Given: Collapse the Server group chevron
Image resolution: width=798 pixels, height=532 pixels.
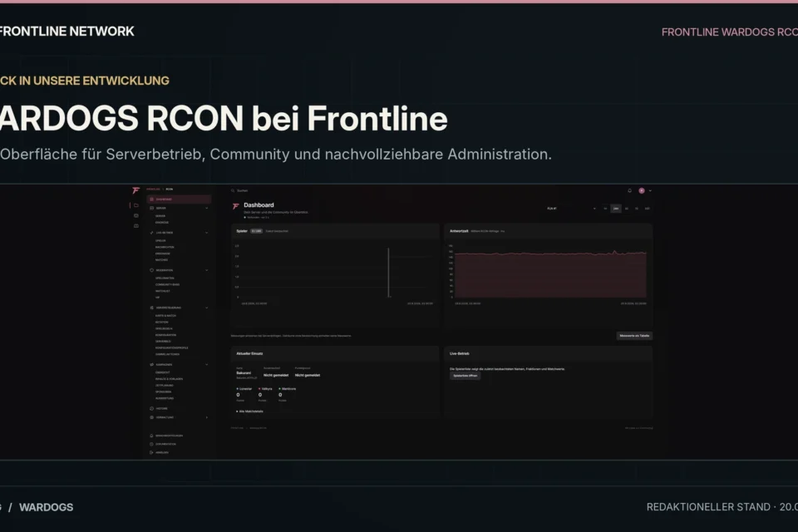Looking at the screenshot, I should point(207,208).
